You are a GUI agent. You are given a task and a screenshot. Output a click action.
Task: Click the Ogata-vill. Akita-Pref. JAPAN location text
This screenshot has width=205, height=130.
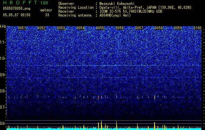[x=145, y=7]
